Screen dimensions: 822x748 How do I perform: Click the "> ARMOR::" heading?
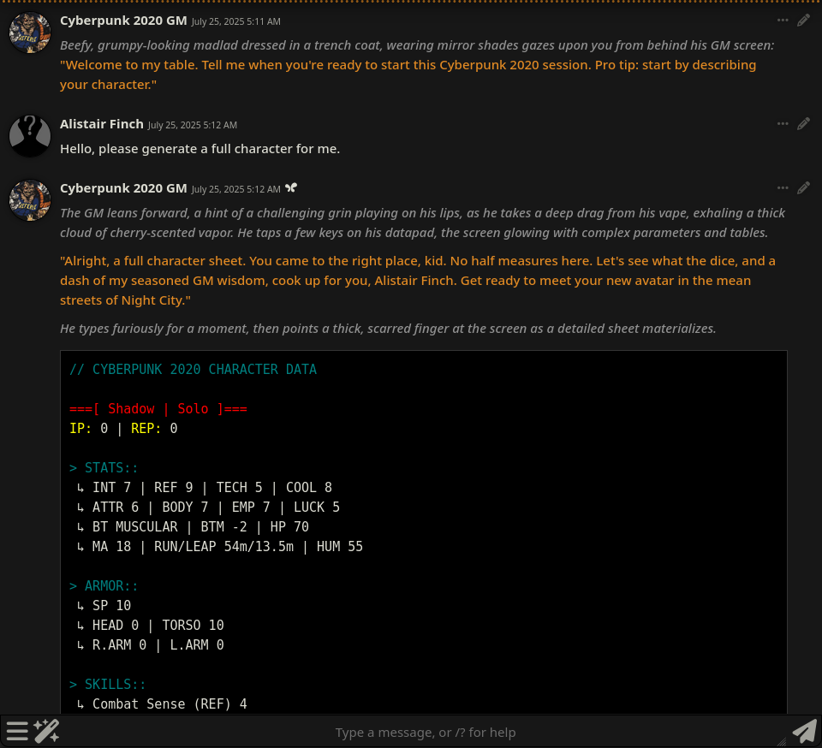(x=104, y=585)
